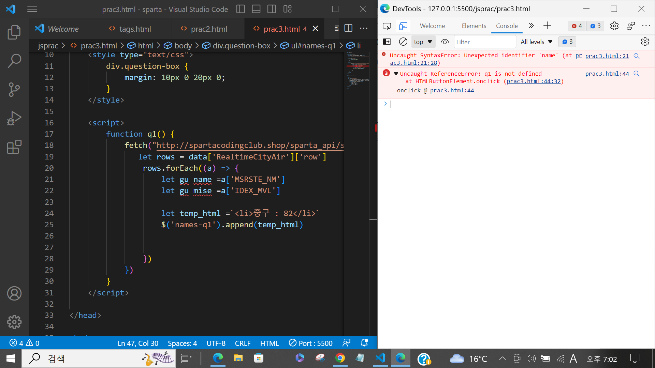Viewport: 655px width, 368px height.
Task: Change line ending via CRLF status item
Action: click(x=243, y=343)
